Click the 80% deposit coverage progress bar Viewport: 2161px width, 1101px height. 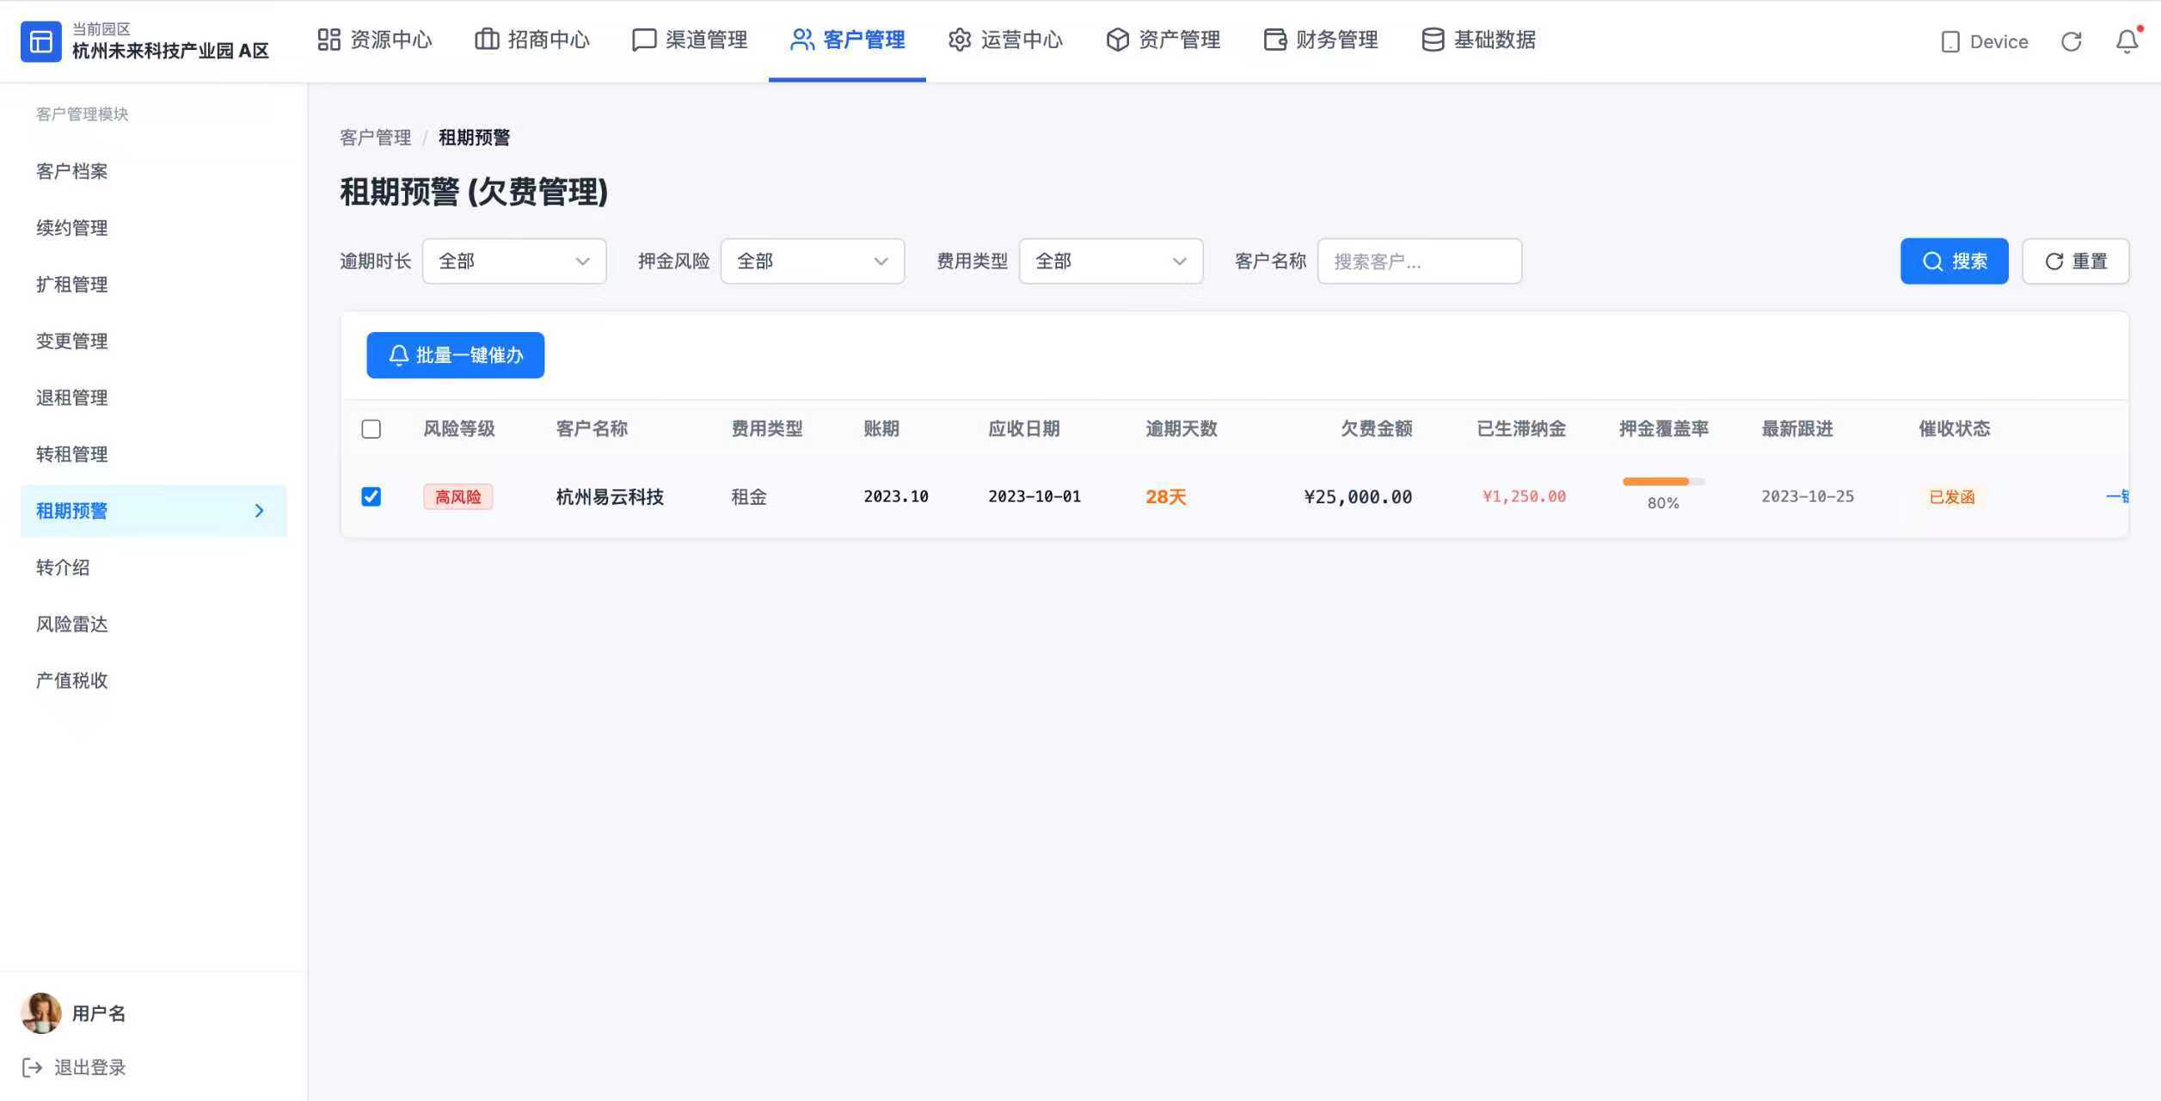[1662, 482]
